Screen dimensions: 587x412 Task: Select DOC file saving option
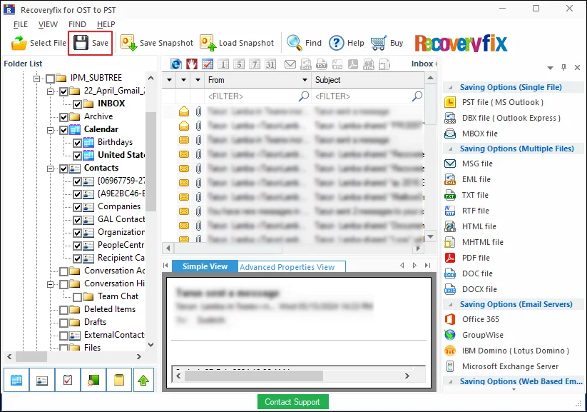(x=477, y=274)
